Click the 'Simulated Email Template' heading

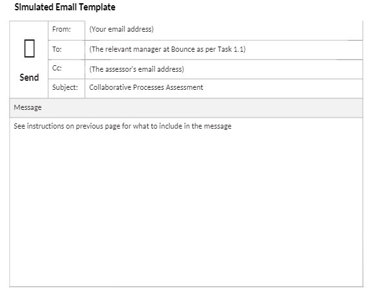click(65, 7)
